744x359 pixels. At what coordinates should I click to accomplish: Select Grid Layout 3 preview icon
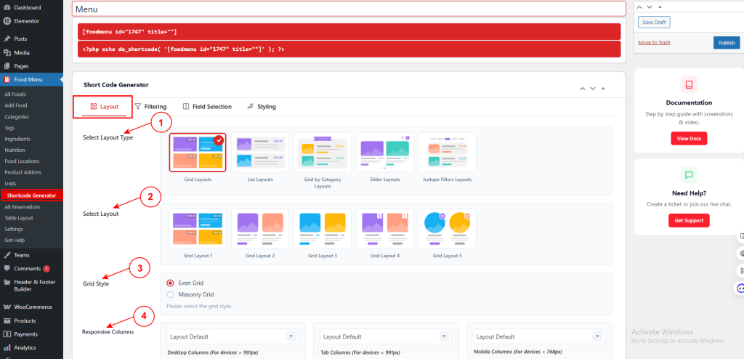click(322, 228)
